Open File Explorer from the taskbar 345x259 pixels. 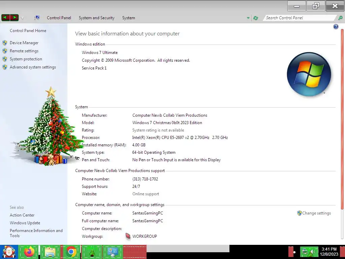(50, 252)
